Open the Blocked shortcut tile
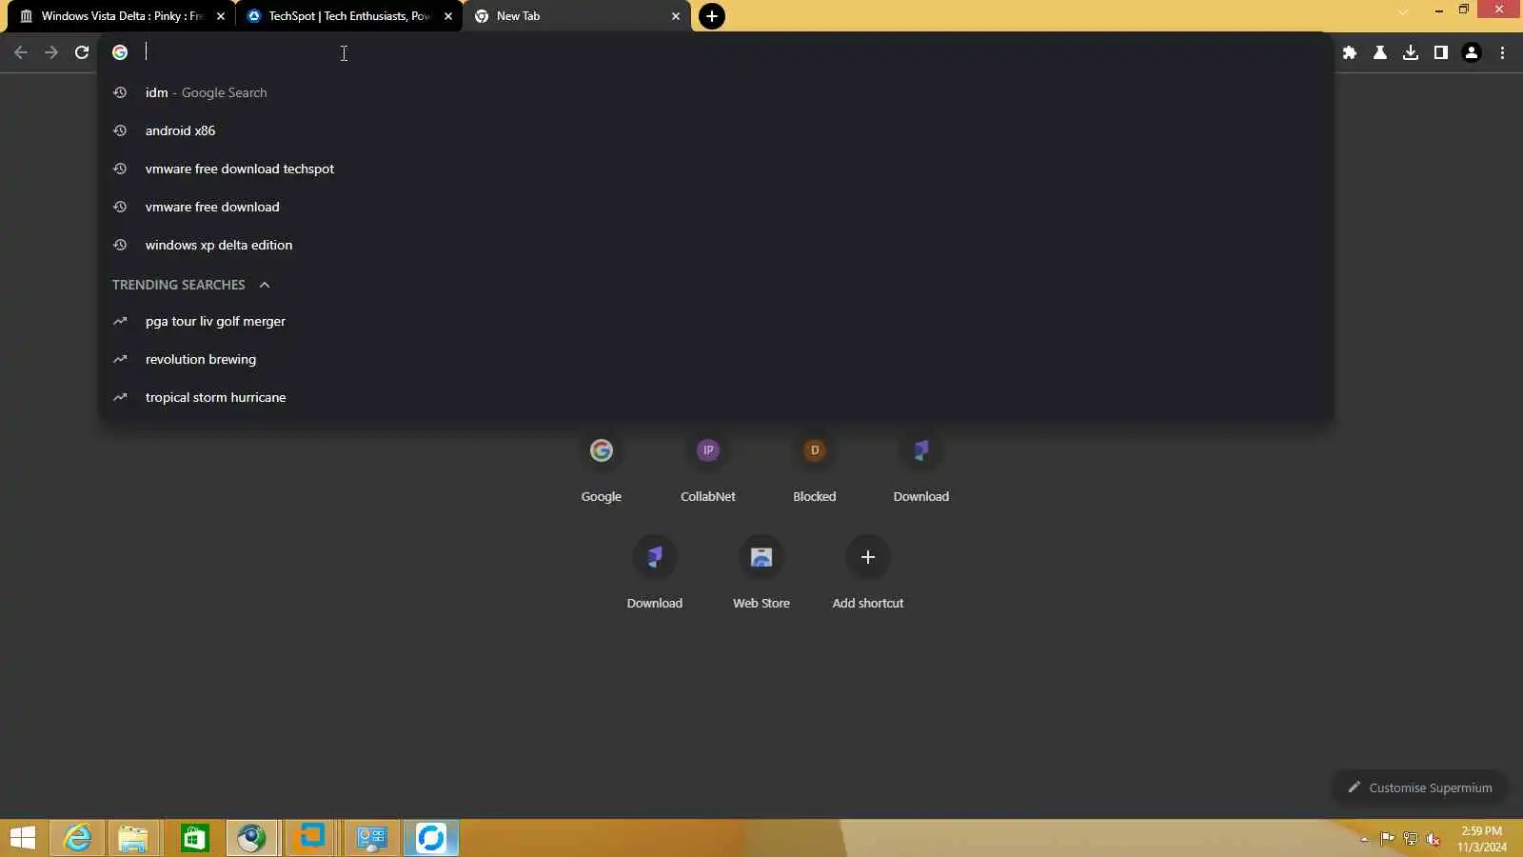The image size is (1523, 857). pos(815,467)
